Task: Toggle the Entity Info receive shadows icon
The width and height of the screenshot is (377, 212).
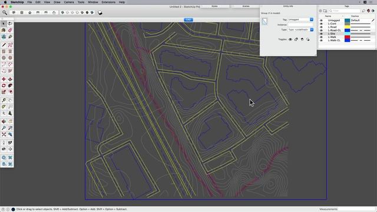Action: click(302, 39)
